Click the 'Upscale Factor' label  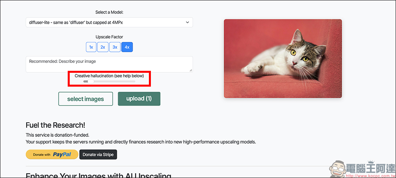[x=109, y=37]
